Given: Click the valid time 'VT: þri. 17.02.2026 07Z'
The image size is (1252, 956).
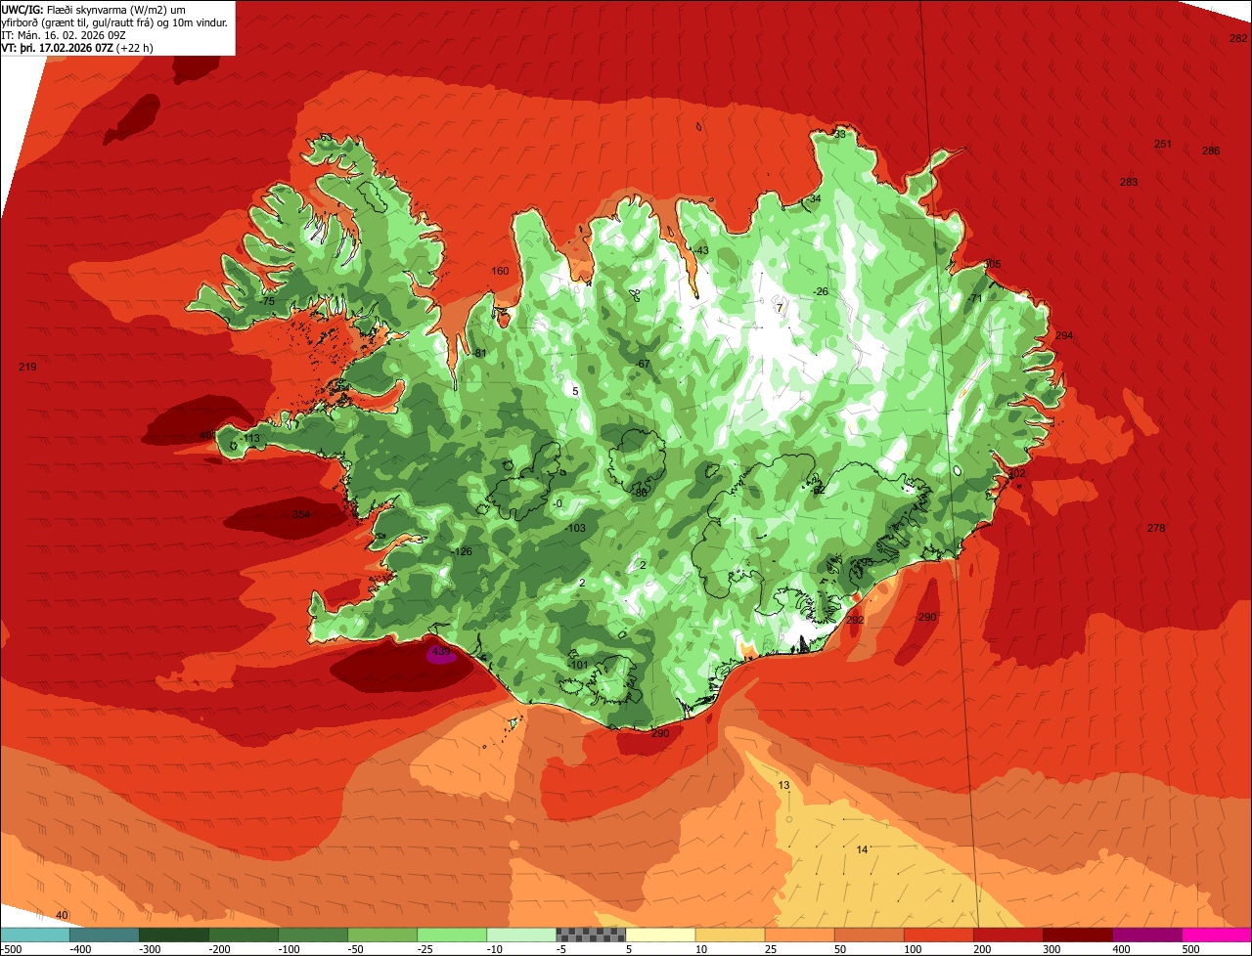Looking at the screenshot, I should tap(57, 47).
